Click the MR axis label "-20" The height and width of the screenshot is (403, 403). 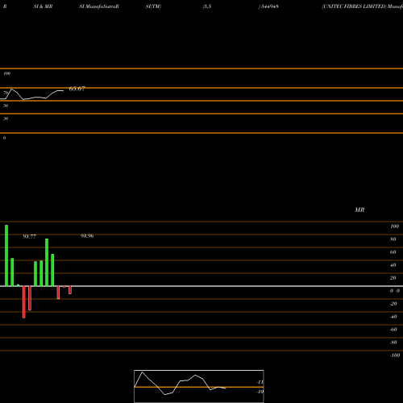point(393,304)
